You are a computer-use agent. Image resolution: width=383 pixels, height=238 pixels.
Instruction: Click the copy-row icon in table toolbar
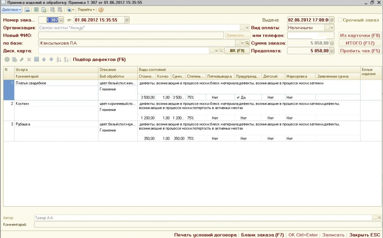pyautogui.click(x=15, y=59)
